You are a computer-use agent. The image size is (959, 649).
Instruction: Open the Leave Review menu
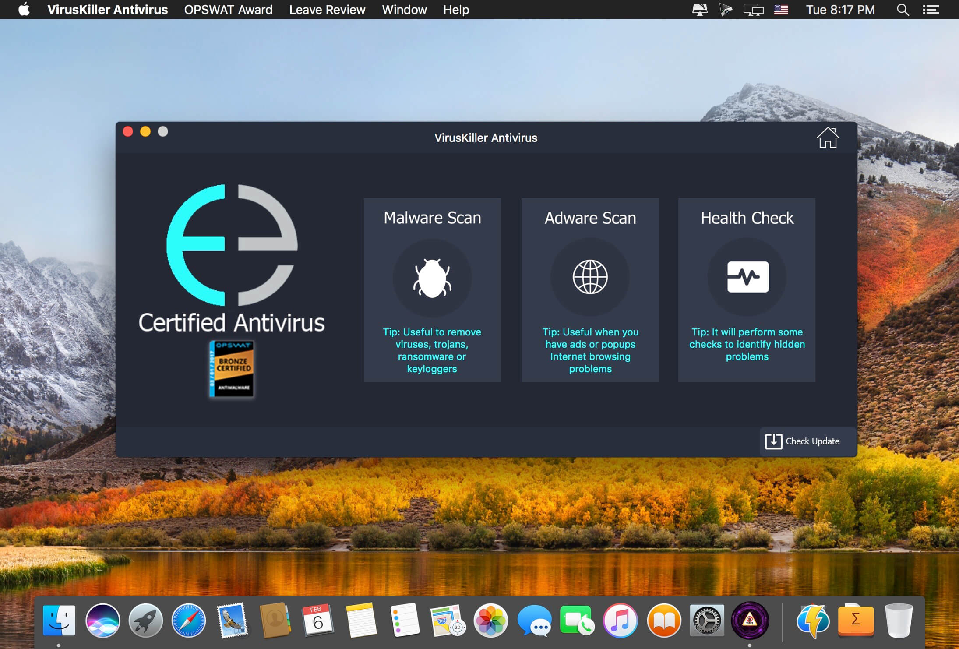327,10
